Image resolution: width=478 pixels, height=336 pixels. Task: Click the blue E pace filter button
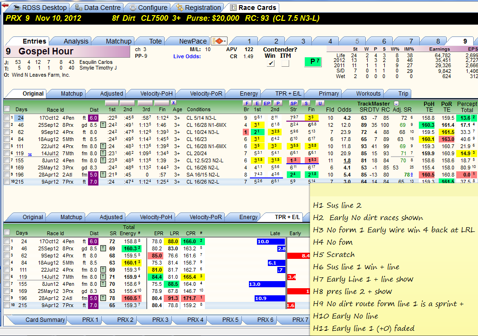(257, 103)
